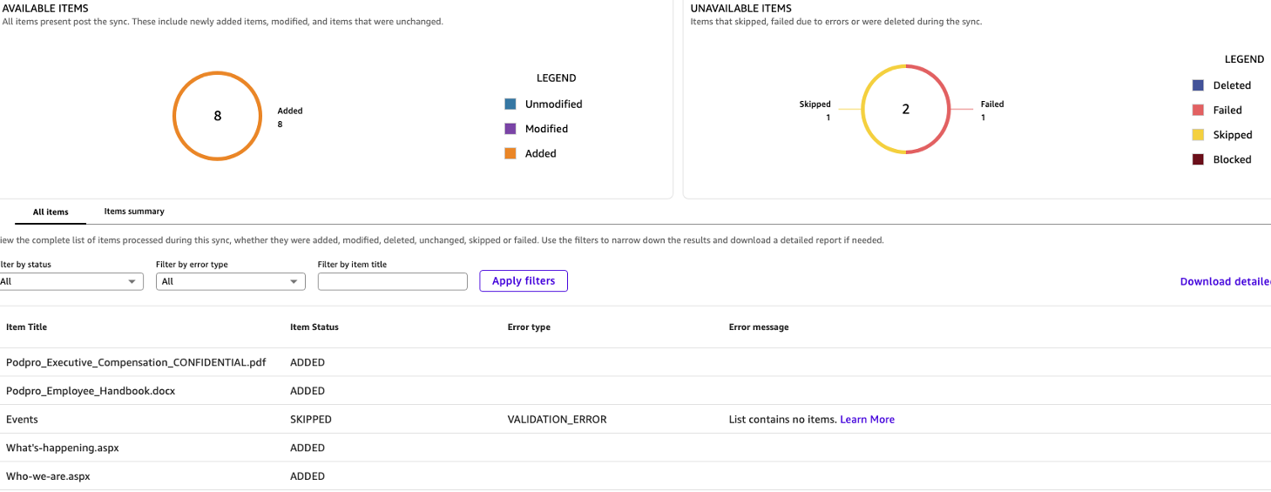The height and width of the screenshot is (492, 1271).
Task: Click the VALIDATION_ERROR error type cell
Action: coord(557,420)
